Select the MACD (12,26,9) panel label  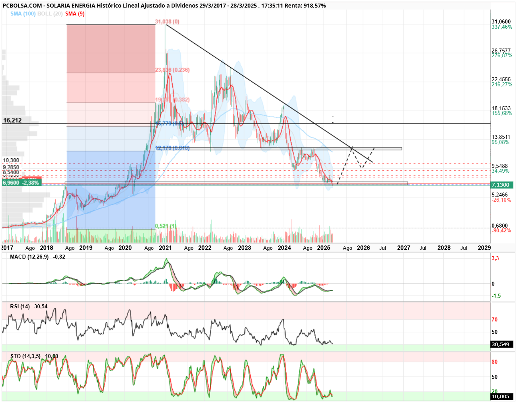click(29, 257)
